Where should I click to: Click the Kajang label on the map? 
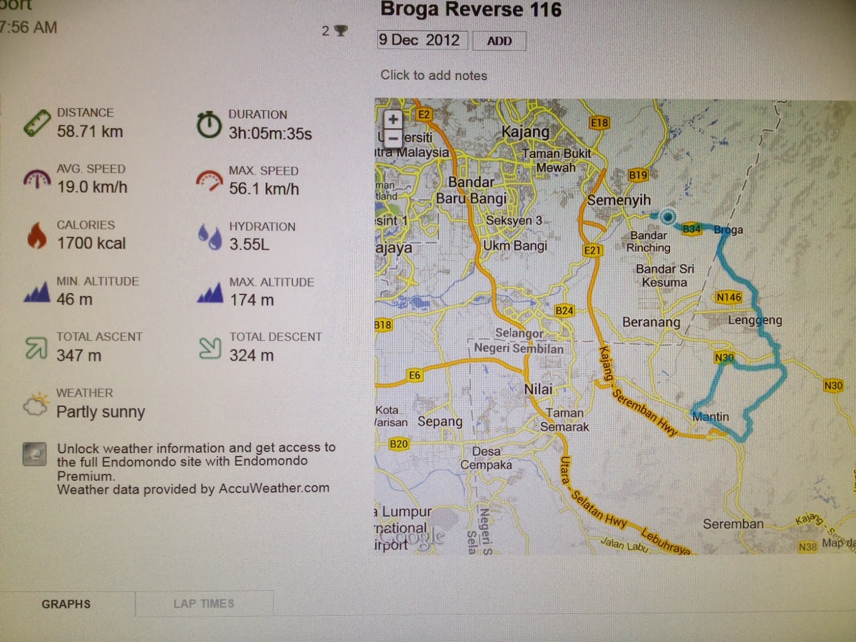click(x=525, y=132)
